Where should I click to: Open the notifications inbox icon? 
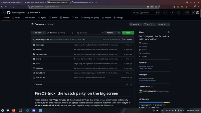[193, 12]
